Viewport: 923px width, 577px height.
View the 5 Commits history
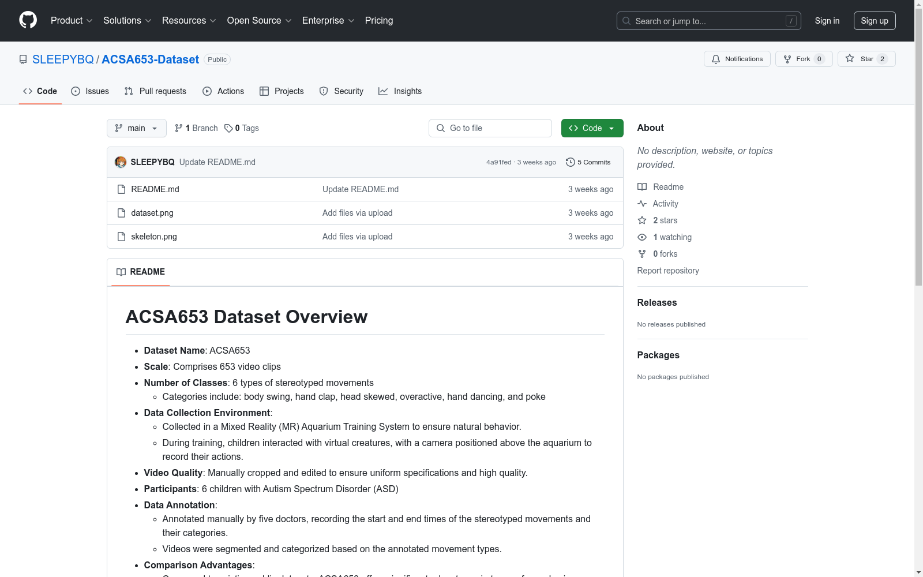[x=588, y=162]
